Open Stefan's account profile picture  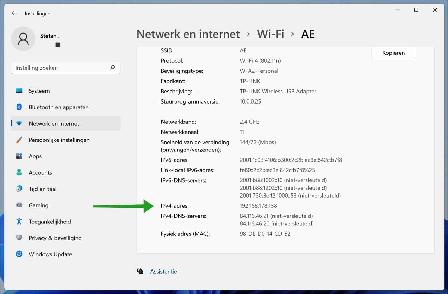23,39
